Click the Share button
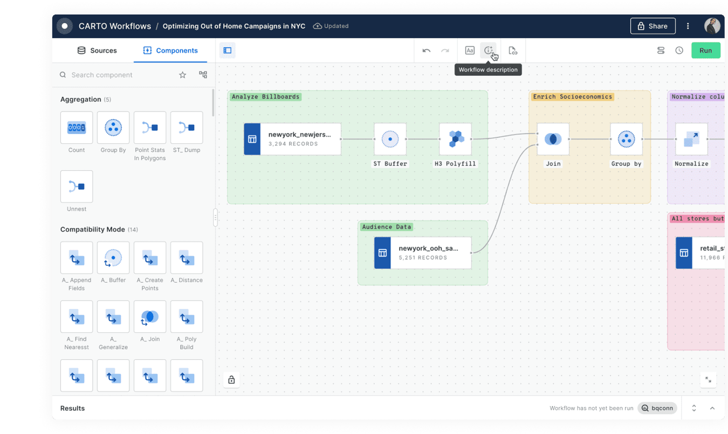Screen dimensions: 728x434 tap(653, 26)
